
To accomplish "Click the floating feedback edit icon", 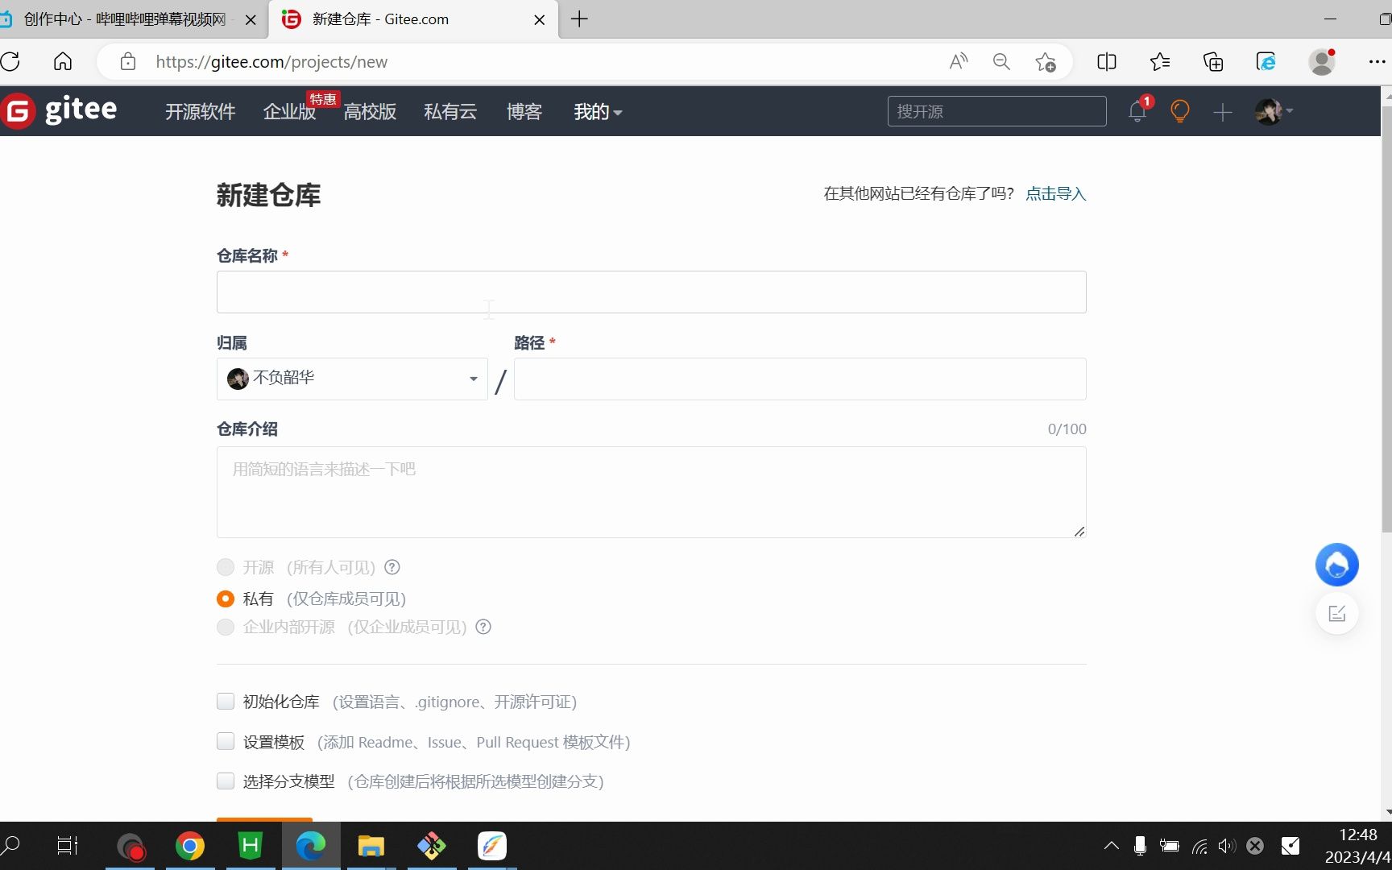I will [1337, 614].
